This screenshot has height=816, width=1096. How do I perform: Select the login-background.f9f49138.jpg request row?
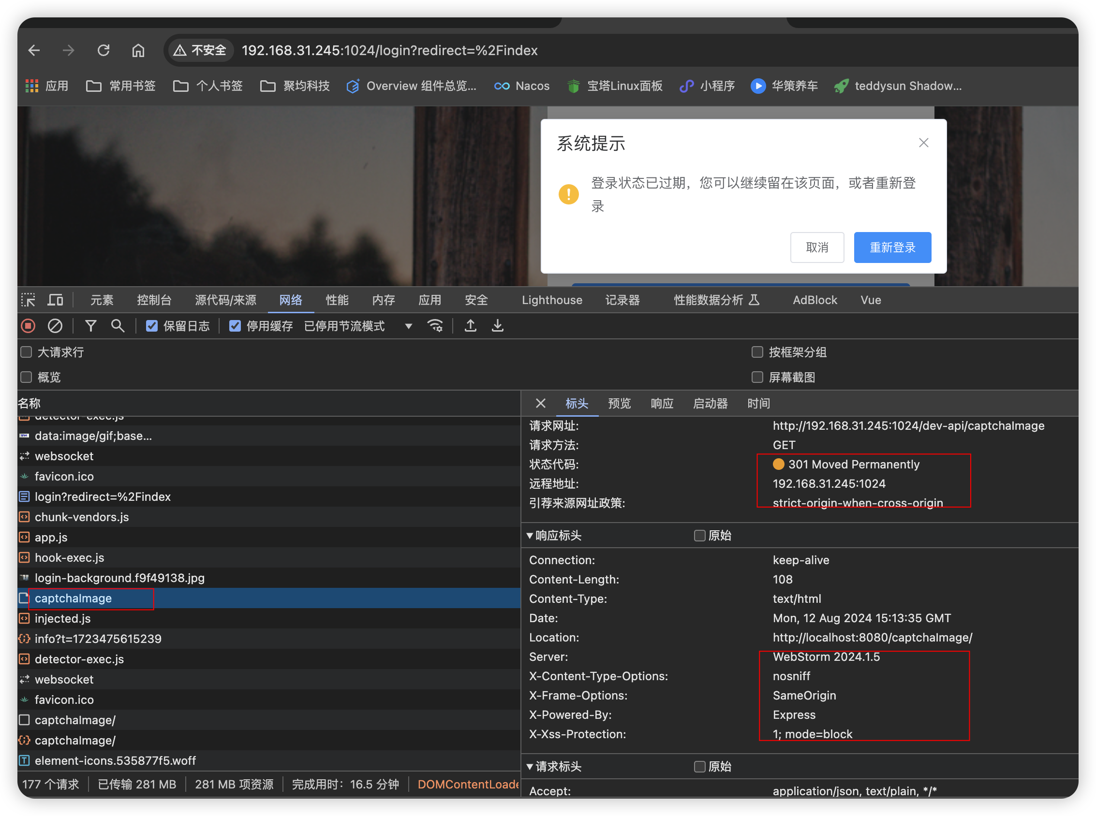269,578
